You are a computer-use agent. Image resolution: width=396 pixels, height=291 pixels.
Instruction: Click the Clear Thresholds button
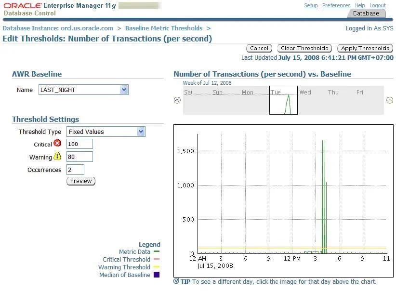click(304, 48)
